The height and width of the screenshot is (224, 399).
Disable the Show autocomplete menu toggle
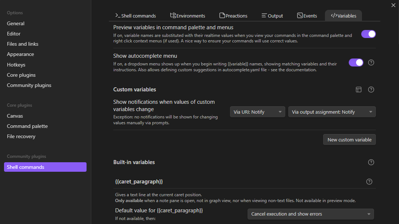(x=356, y=62)
